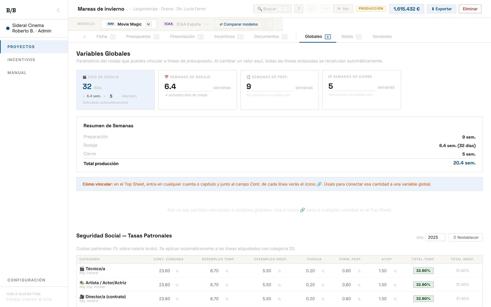Click the link icon in the 'Cómo vincular' banner
Viewport: 491px width, 307px height.
click(319, 184)
